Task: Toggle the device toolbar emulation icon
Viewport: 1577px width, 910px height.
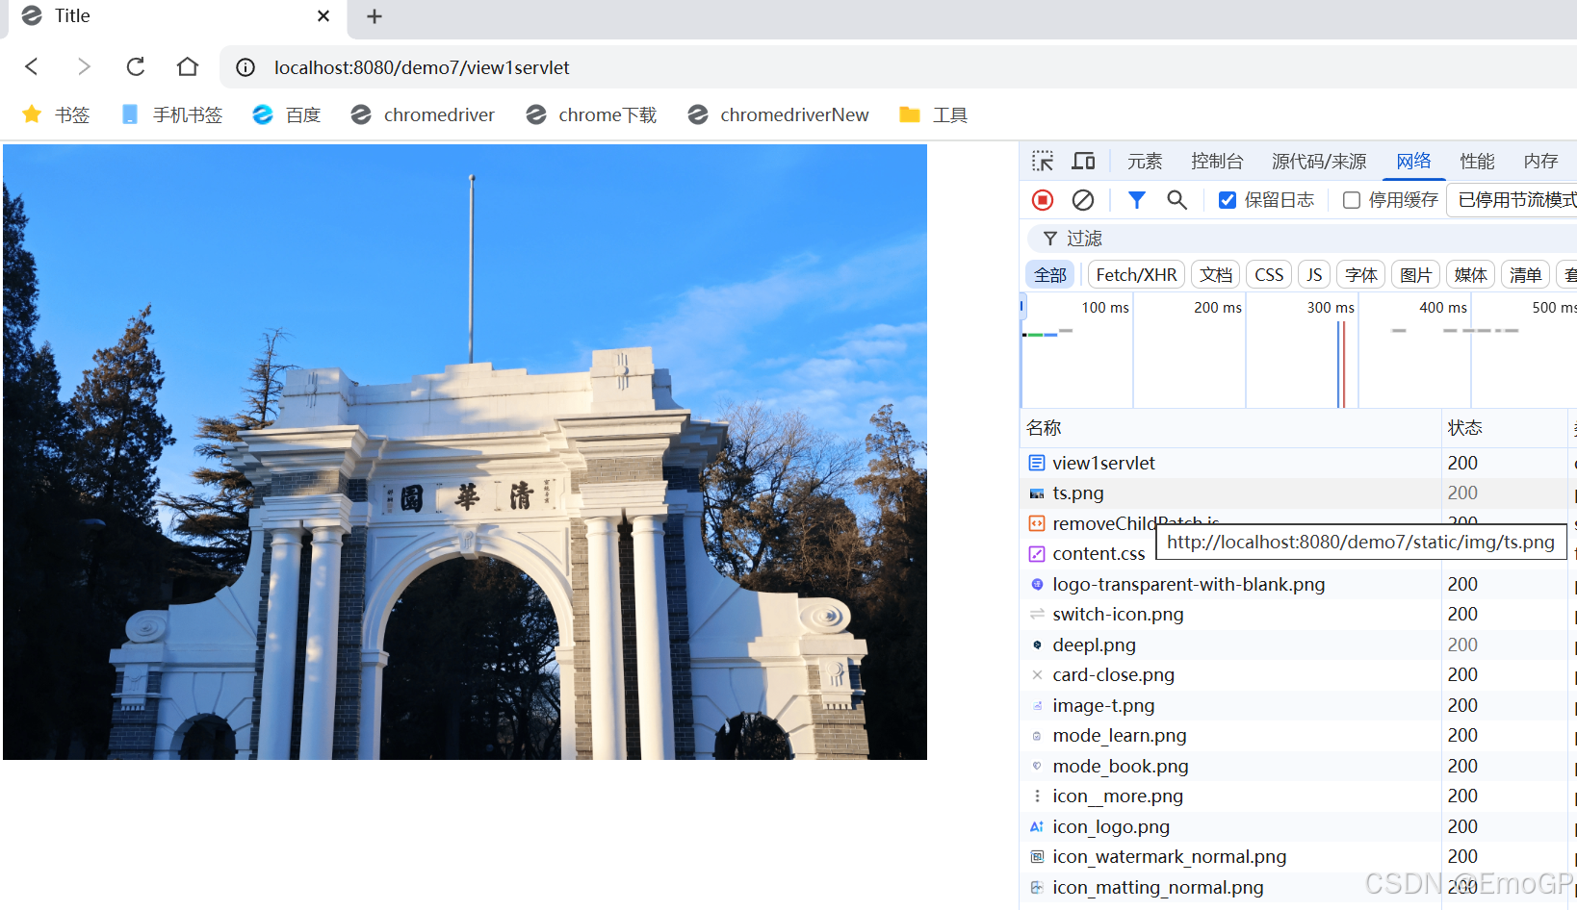Action: pos(1084,161)
